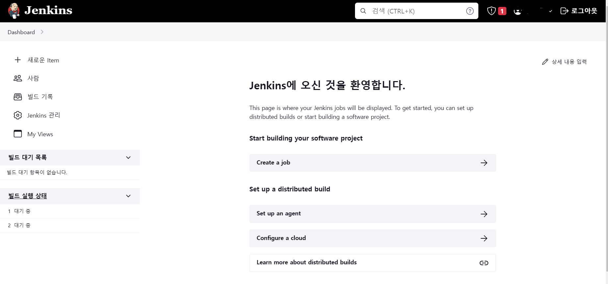Screen dimensions: 608x284
Task: Focus the 검색 (CTRL+K) search field
Action: click(417, 11)
